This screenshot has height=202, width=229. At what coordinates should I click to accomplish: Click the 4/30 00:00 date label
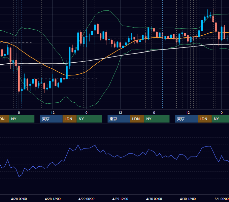[x=154, y=199]
